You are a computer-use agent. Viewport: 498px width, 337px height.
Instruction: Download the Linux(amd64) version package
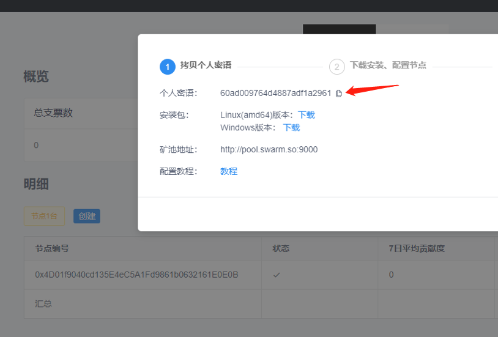click(x=306, y=115)
